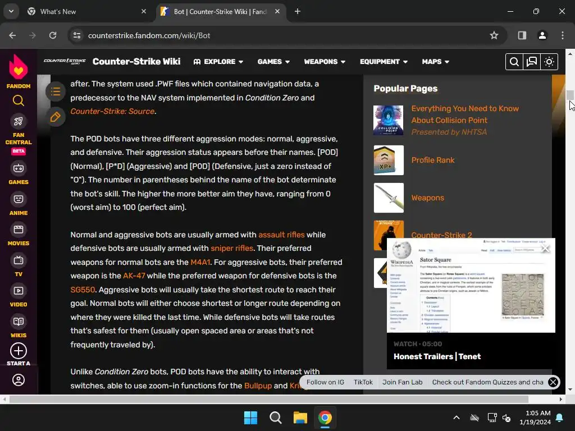Viewport: 575px width, 431px height.
Task: Open Chrome tab search dropdown arrow
Action: (11, 11)
